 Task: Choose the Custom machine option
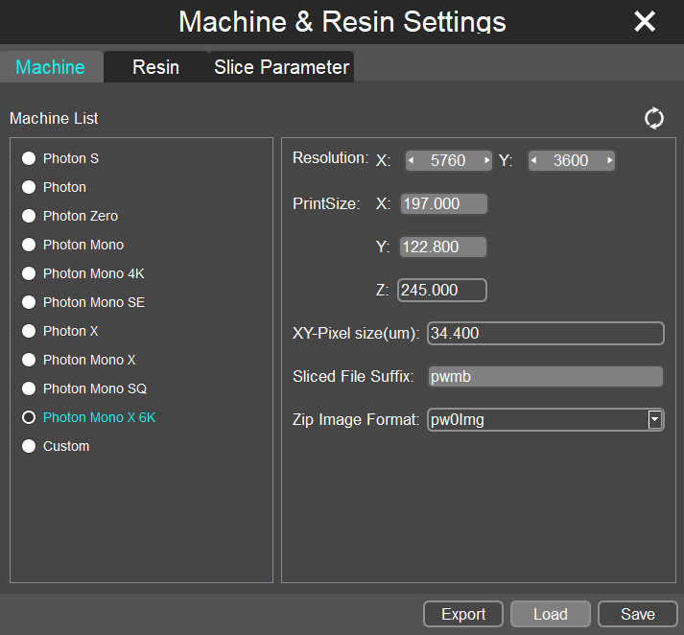tap(29, 446)
